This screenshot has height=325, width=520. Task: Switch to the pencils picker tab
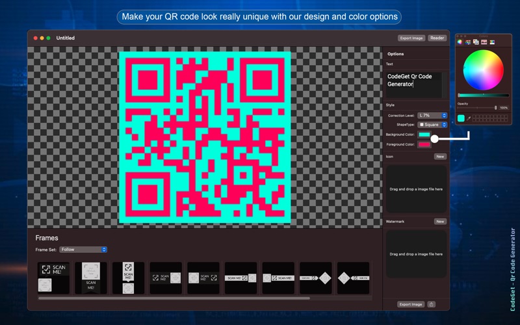tap(492, 42)
